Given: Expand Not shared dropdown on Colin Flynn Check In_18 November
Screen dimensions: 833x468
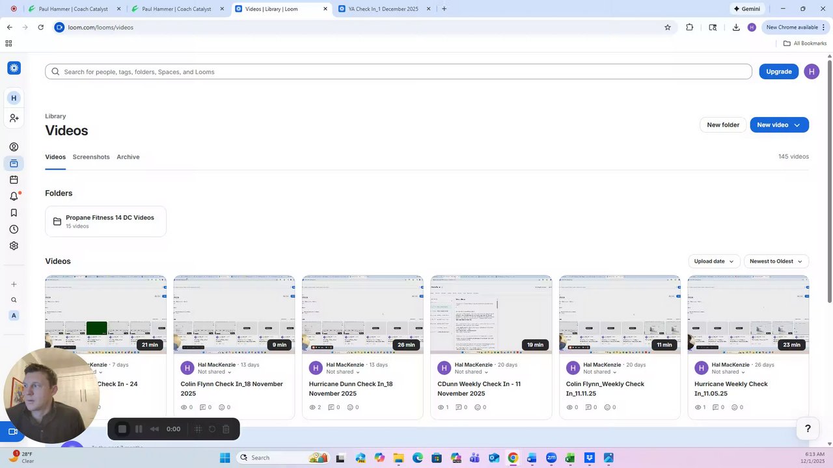Looking at the screenshot, I should (x=215, y=372).
